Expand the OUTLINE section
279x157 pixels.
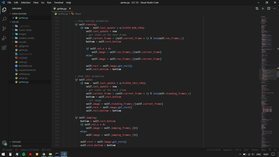pyautogui.click(x=16, y=142)
